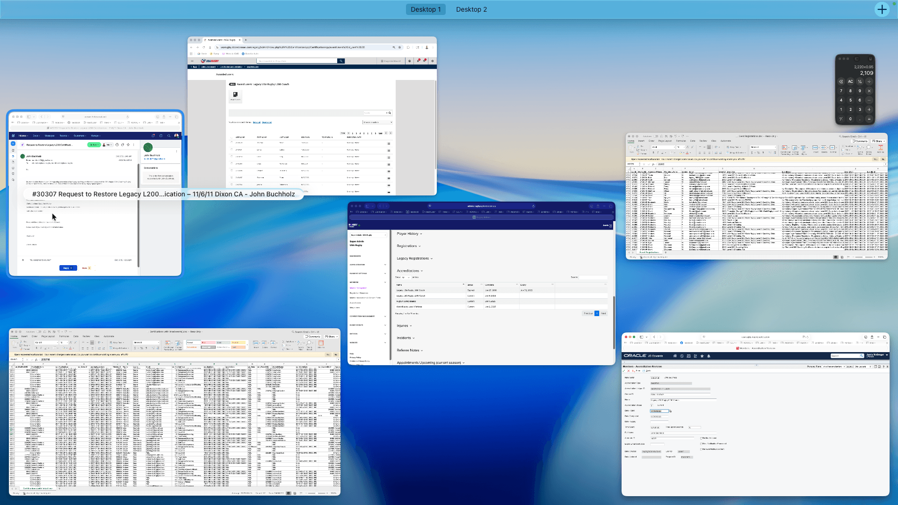Collapse the Accreditations section in admin window
The height and width of the screenshot is (505, 898).
410,271
